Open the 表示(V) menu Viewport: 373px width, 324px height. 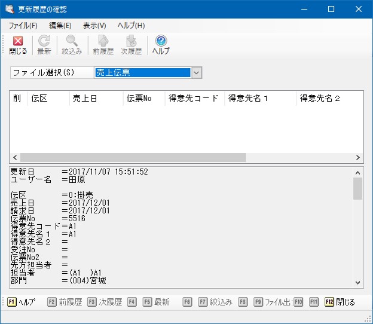point(94,26)
